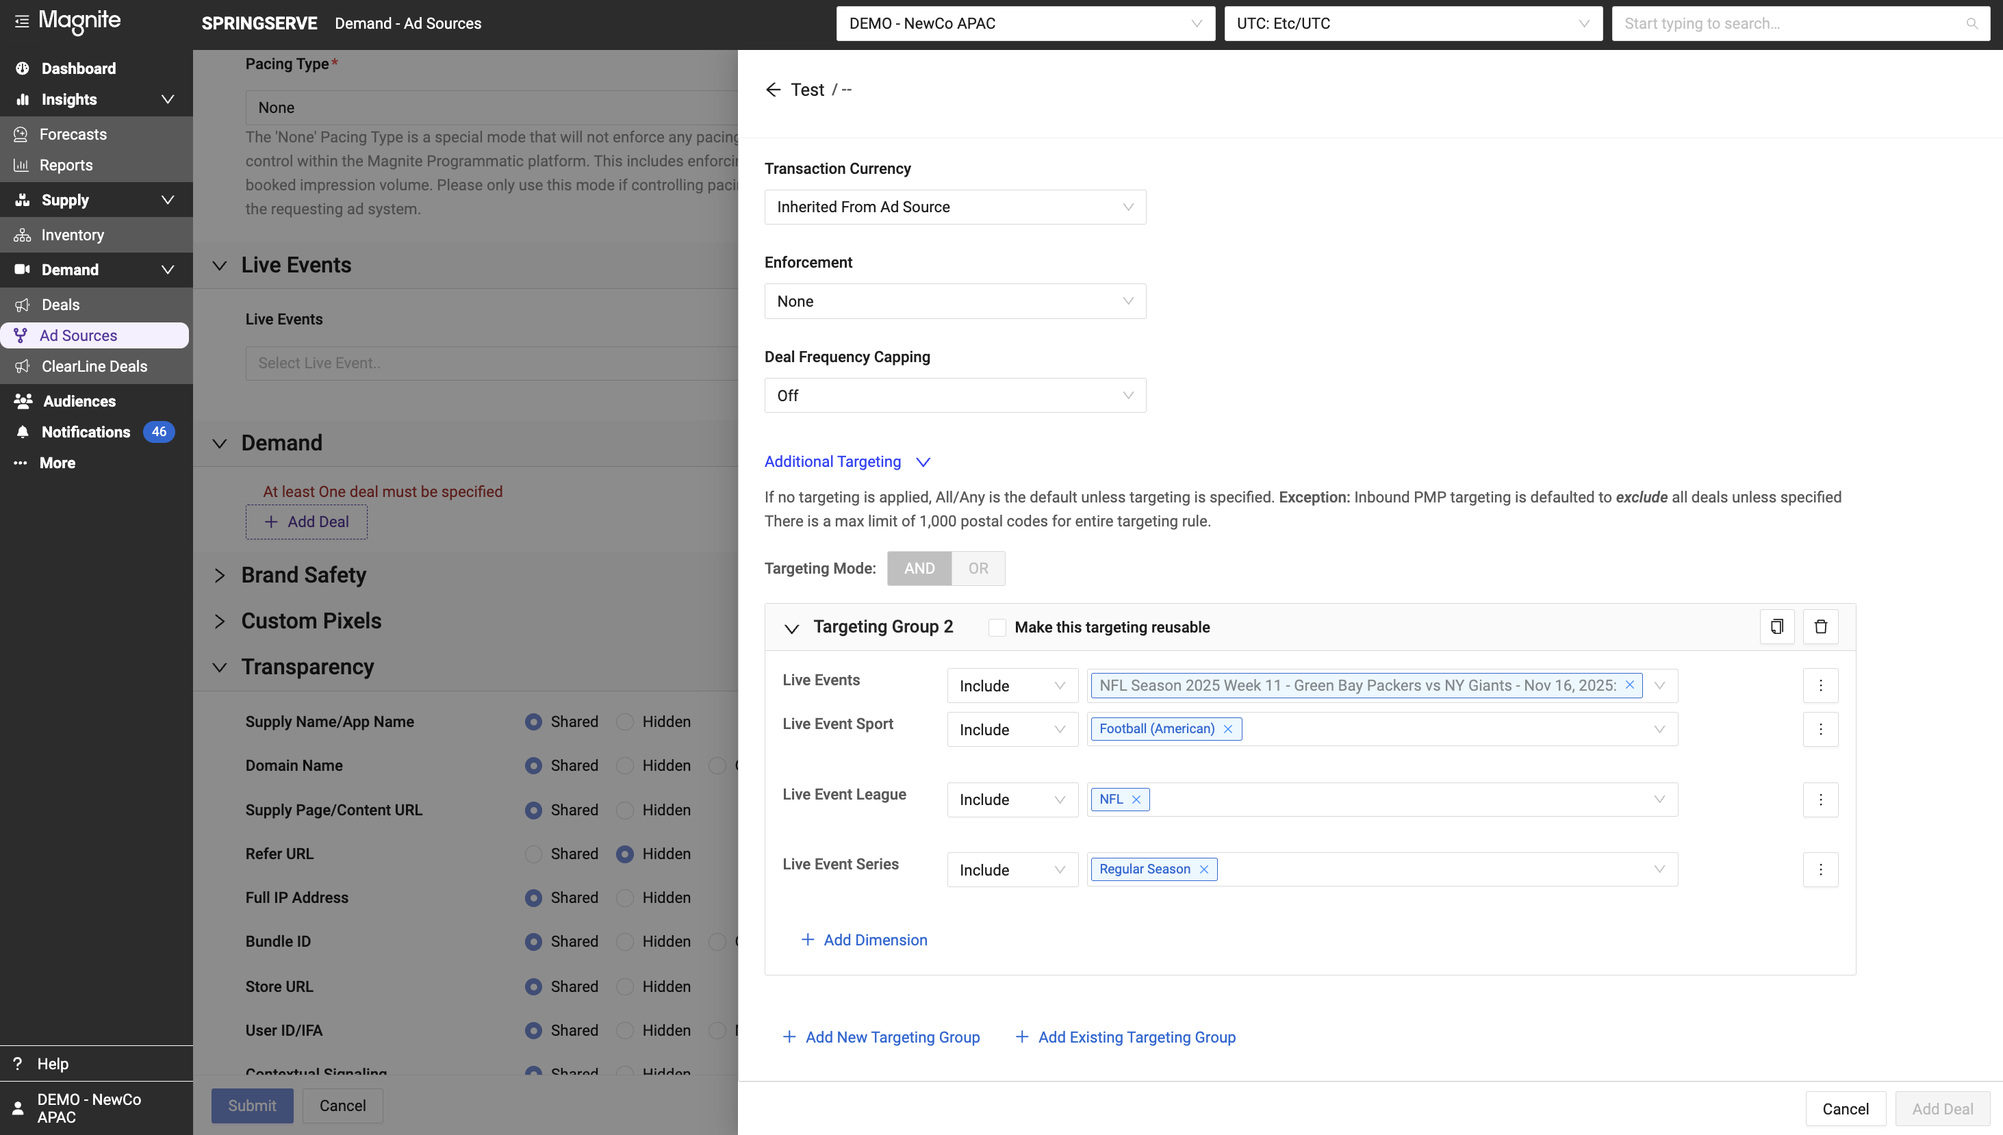The width and height of the screenshot is (2003, 1135).
Task: Open the Enforcement dropdown
Action: point(954,301)
